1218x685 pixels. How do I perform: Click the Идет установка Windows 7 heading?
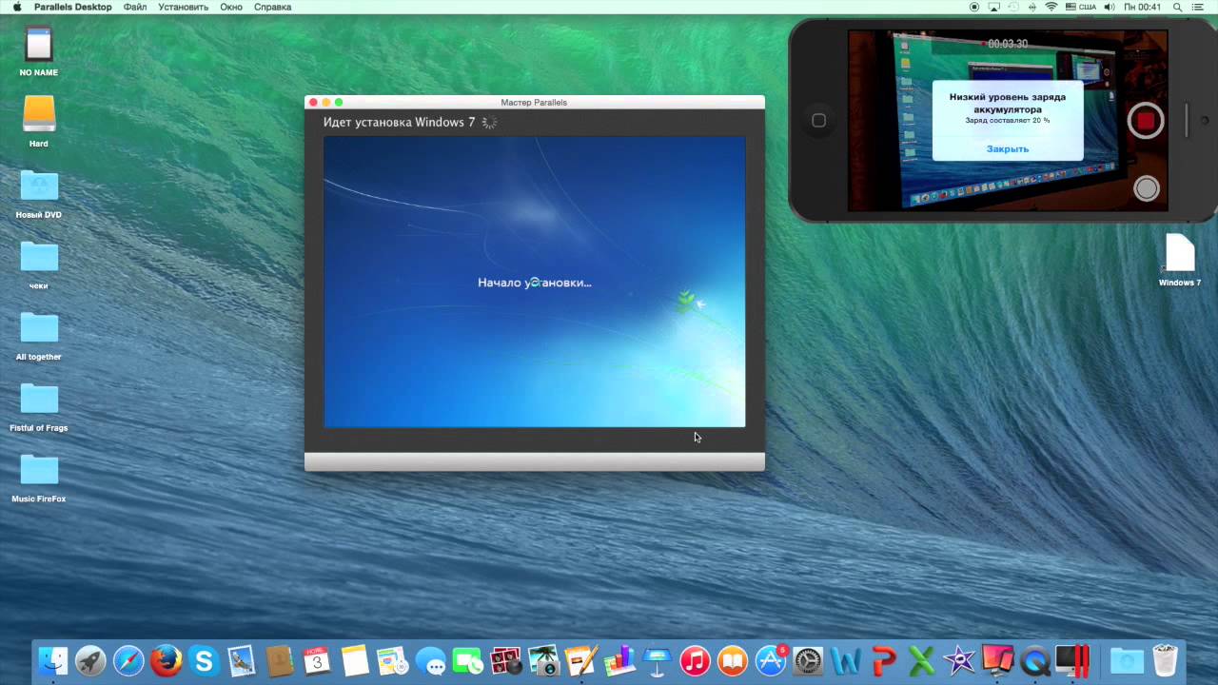coord(399,122)
